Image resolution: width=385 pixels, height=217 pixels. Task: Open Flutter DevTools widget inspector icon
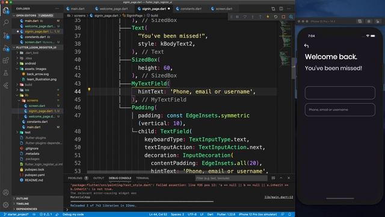[x=291, y=17]
